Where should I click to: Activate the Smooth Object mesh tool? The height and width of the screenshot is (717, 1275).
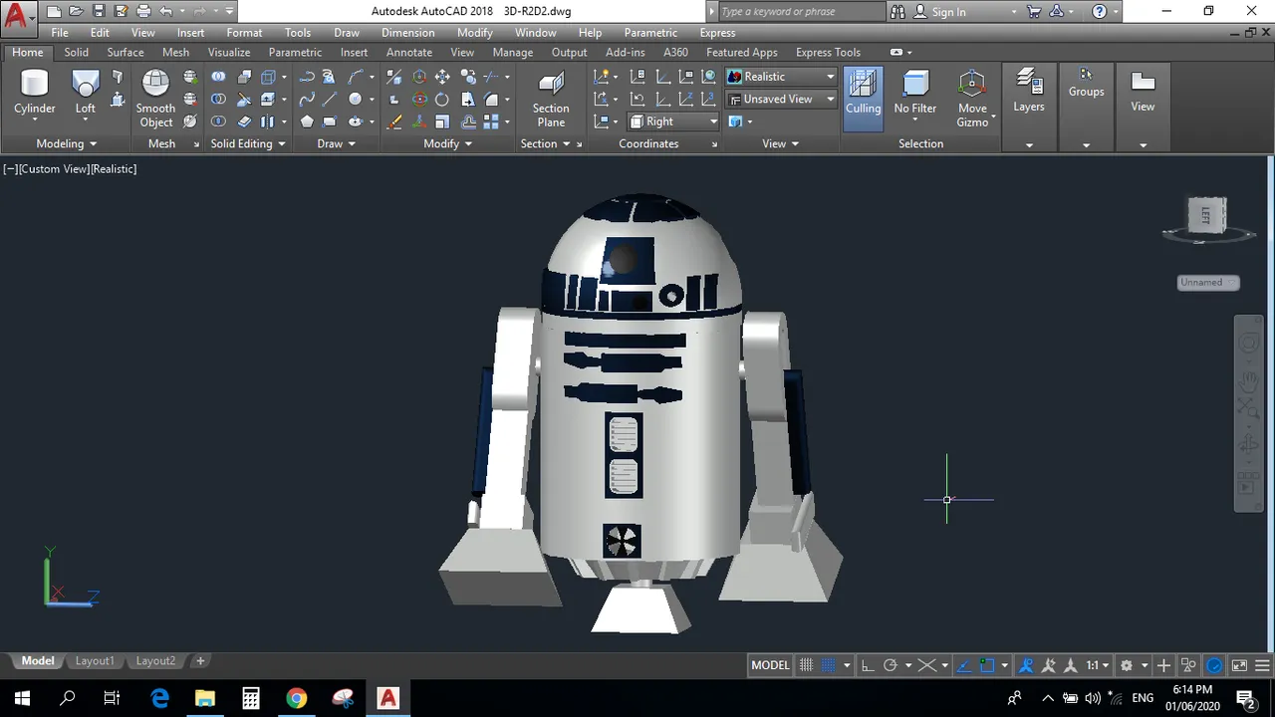point(155,98)
